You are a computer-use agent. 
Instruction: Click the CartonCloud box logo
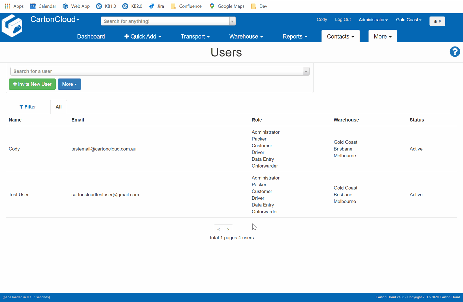click(12, 26)
